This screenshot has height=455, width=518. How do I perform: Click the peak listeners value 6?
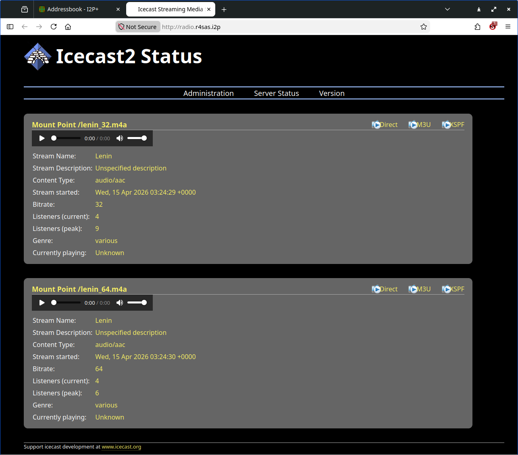[97, 393]
